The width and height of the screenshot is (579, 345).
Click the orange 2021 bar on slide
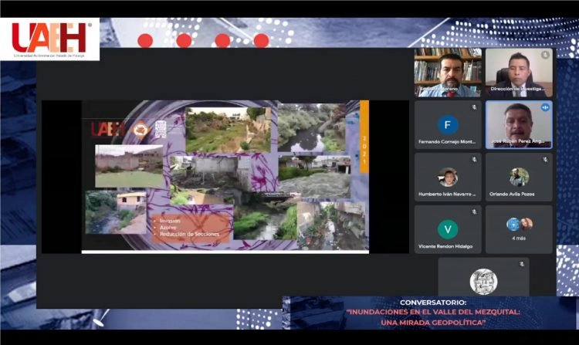[364, 139]
